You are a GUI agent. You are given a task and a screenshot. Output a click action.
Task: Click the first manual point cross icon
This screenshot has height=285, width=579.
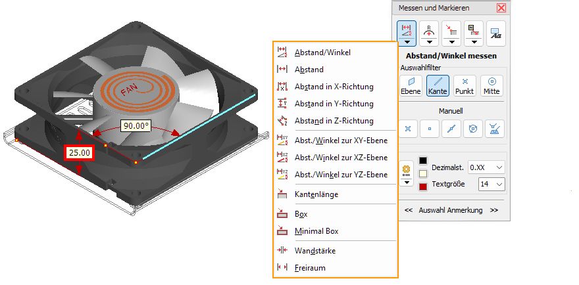point(408,128)
